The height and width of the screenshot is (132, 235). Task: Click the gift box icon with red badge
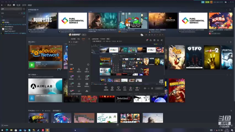[x=147, y=40]
